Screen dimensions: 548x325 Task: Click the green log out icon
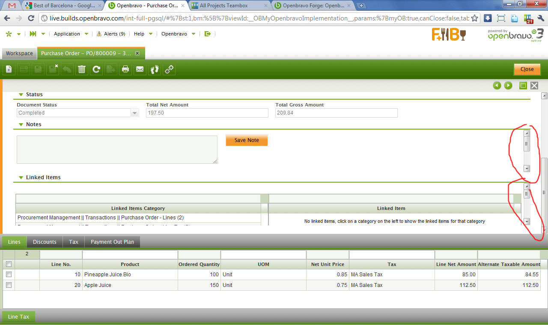tap(208, 34)
